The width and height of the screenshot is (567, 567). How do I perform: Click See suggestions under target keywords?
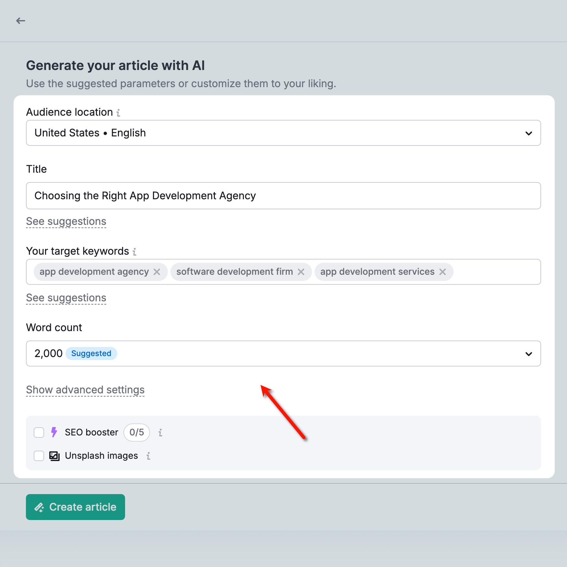coord(66,298)
